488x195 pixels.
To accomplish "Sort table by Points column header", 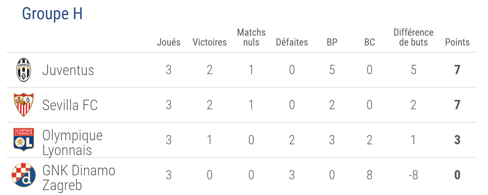I will click(x=457, y=42).
